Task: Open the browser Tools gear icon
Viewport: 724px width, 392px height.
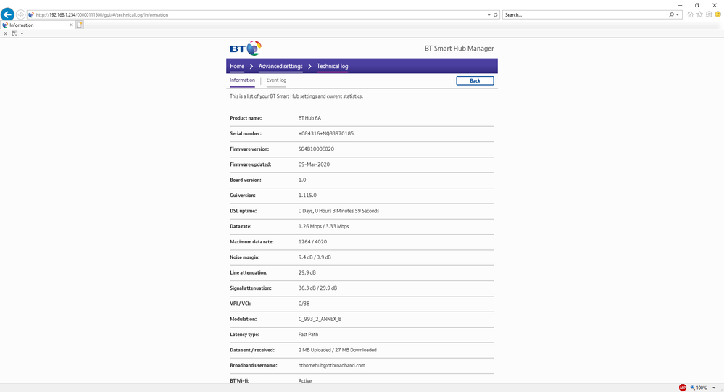Action: coord(708,14)
